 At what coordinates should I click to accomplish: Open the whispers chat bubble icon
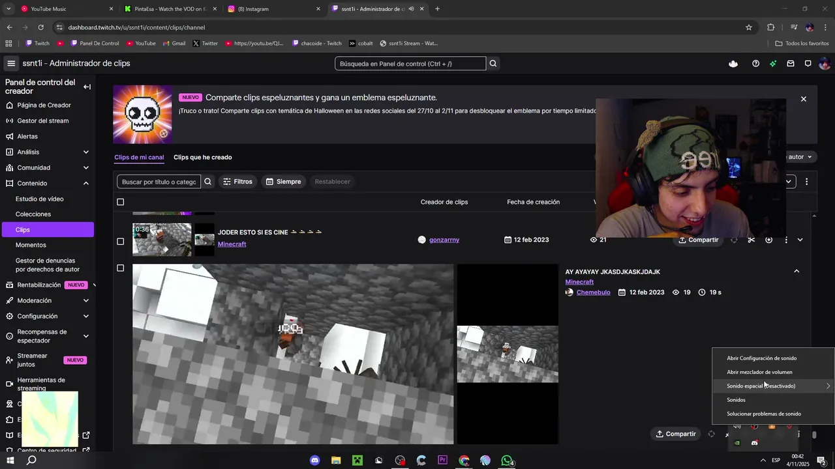[808, 63]
